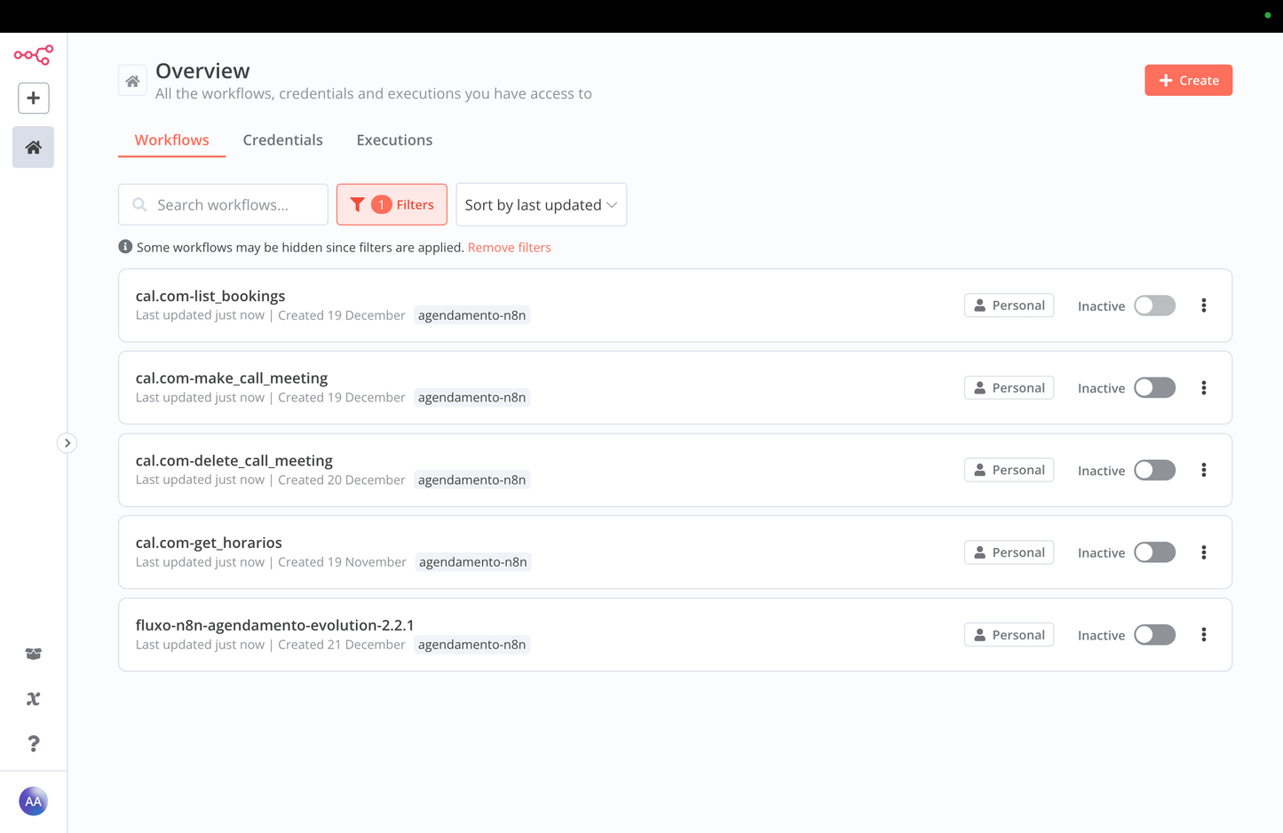
Task: Open the Sort by last updated dropdown
Action: click(x=541, y=205)
